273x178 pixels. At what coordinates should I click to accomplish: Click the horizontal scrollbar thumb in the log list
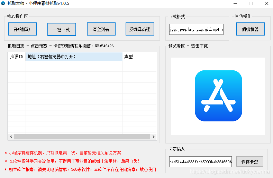pyautogui.click(x=82, y=137)
